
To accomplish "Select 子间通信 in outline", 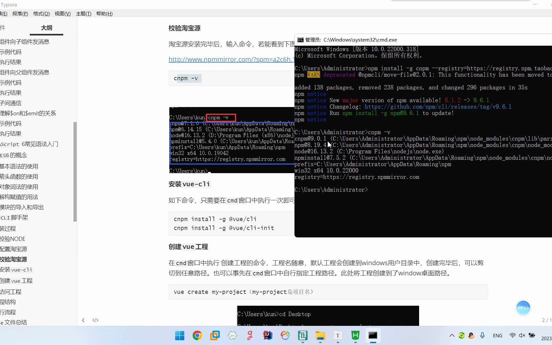I will 11,103.
